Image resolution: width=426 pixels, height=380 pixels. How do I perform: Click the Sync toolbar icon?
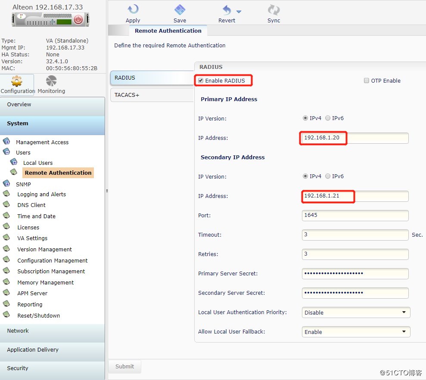click(274, 10)
